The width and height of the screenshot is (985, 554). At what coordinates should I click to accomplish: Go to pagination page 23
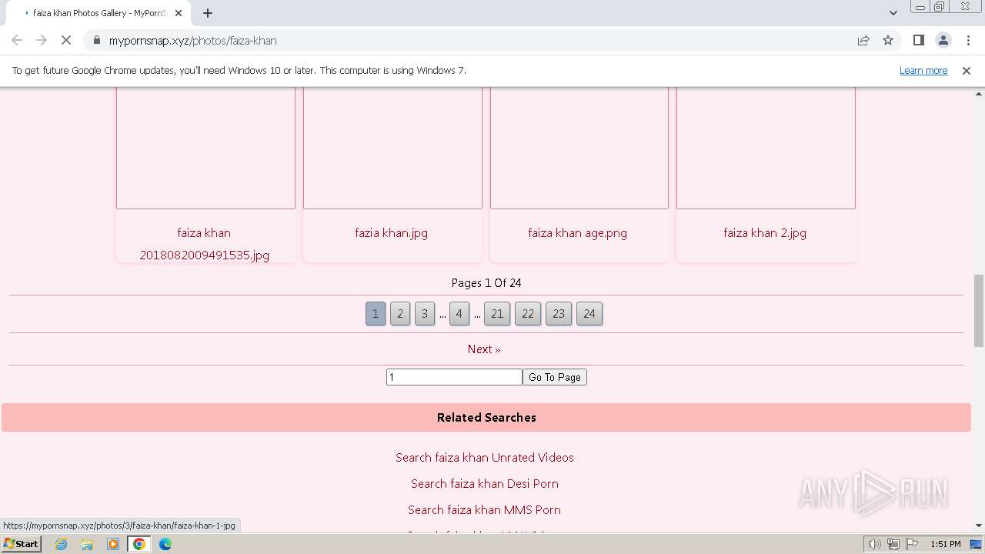(x=559, y=314)
